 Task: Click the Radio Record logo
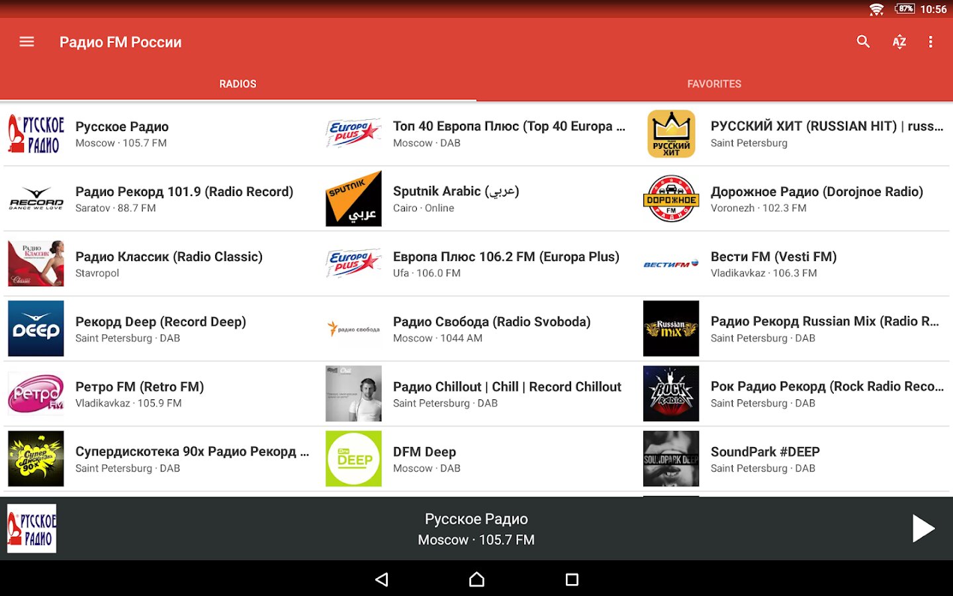tap(36, 199)
